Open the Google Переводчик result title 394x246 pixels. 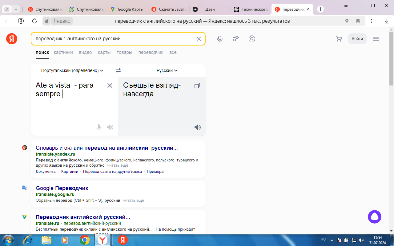[x=62, y=188]
